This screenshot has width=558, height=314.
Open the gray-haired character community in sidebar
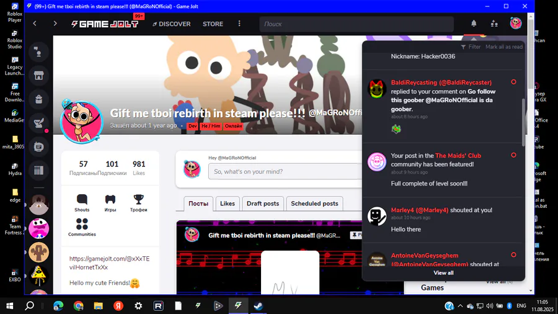point(39,205)
